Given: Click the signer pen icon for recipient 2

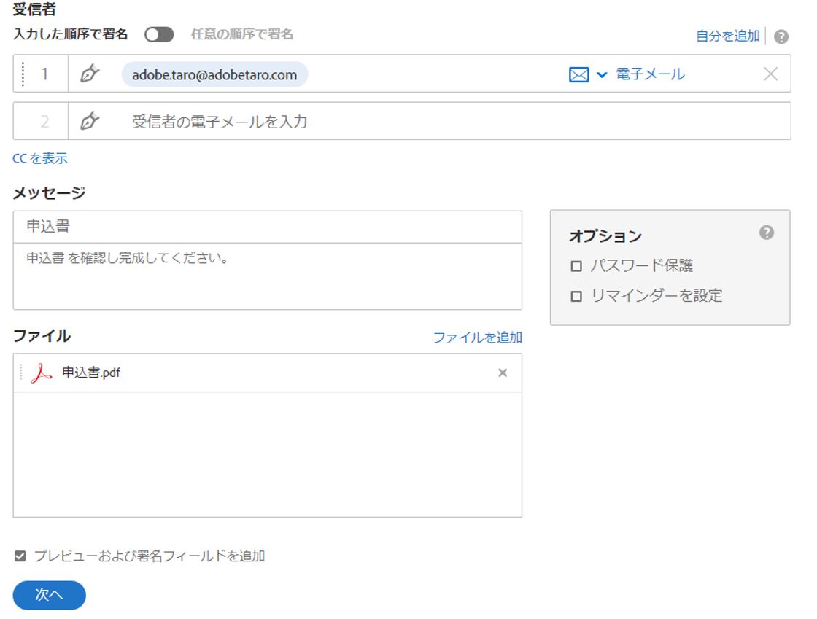Looking at the screenshot, I should pos(89,121).
